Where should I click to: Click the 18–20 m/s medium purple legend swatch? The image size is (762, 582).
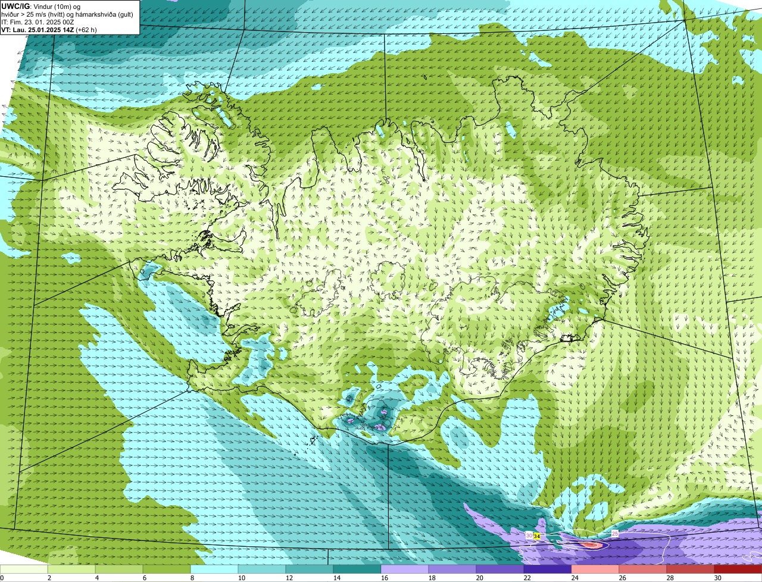pos(452,570)
